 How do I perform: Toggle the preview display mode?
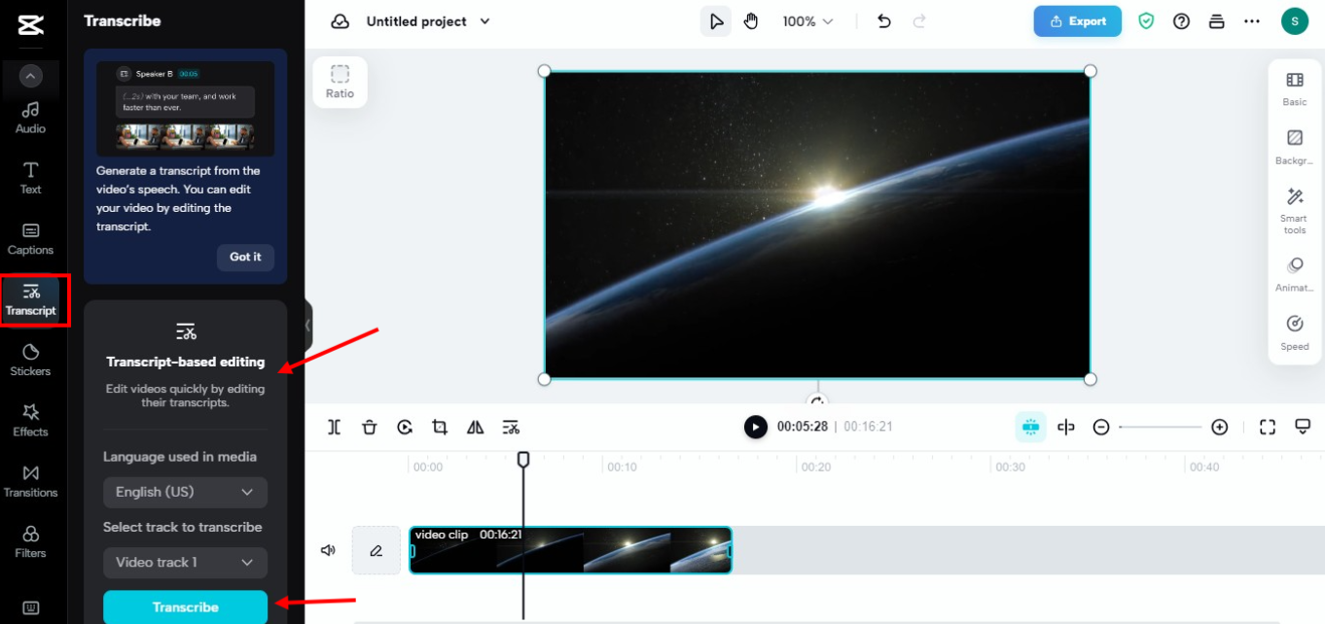click(1303, 426)
